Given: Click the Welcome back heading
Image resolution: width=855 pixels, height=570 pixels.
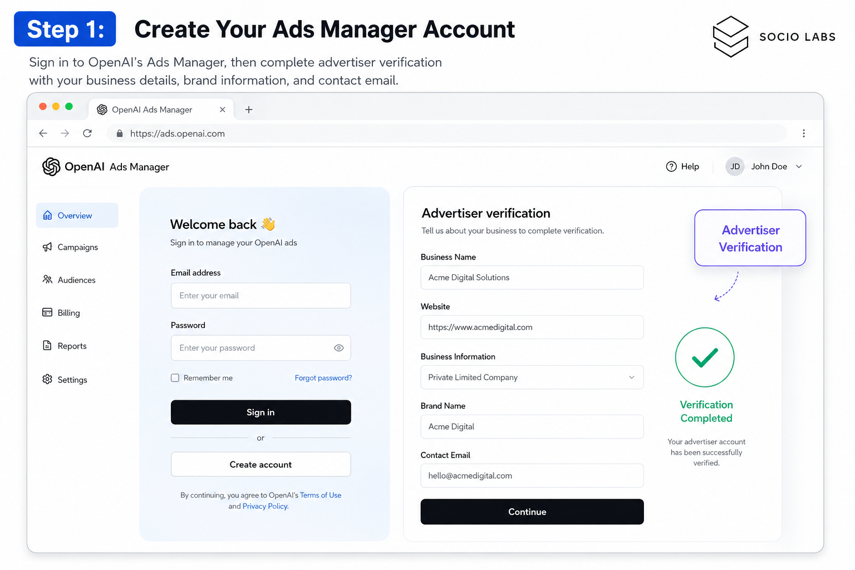Looking at the screenshot, I should [213, 224].
